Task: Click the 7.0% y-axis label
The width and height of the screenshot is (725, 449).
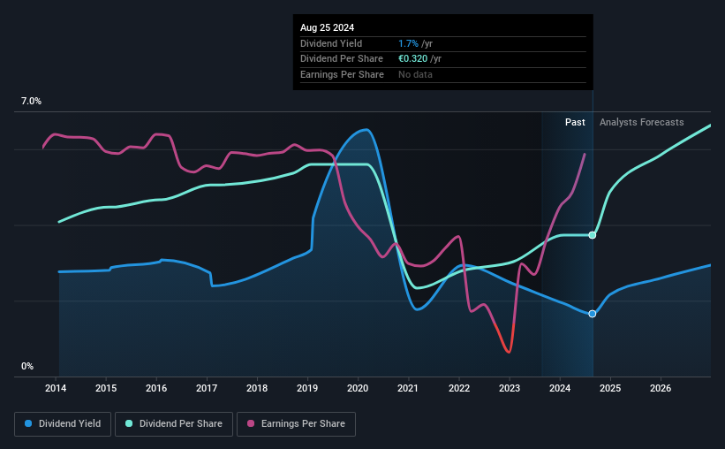Action: (31, 101)
